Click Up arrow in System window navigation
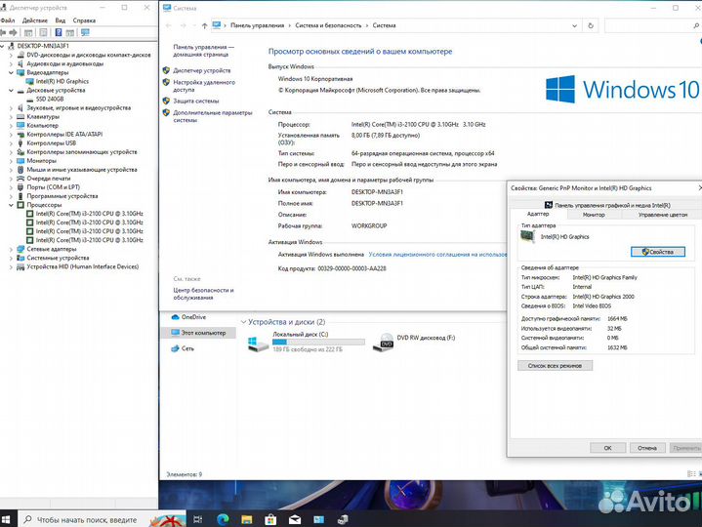Screen dimensions: 702x527 pos(204,26)
